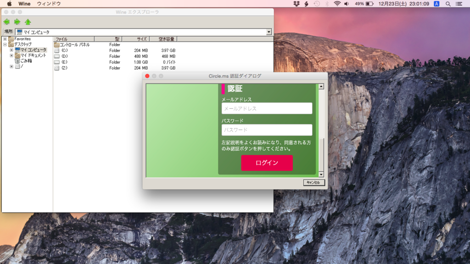Open the Wi-Fi status menu
470x264 pixels.
pos(337,4)
